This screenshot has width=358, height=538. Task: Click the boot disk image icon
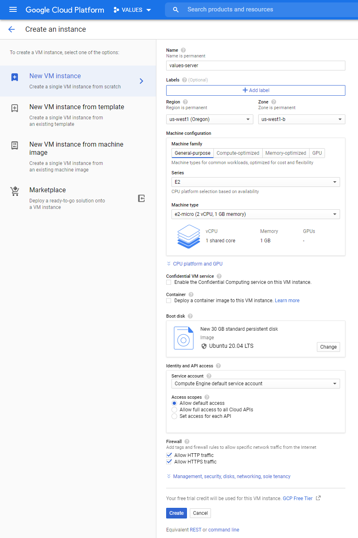184,338
